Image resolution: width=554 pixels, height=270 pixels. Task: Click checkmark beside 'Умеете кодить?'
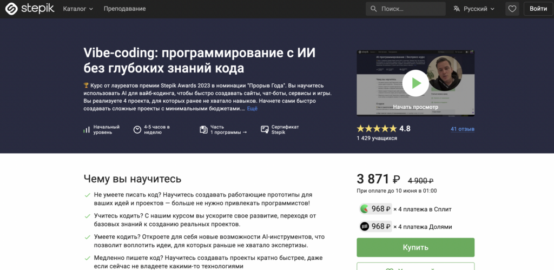coord(87,237)
